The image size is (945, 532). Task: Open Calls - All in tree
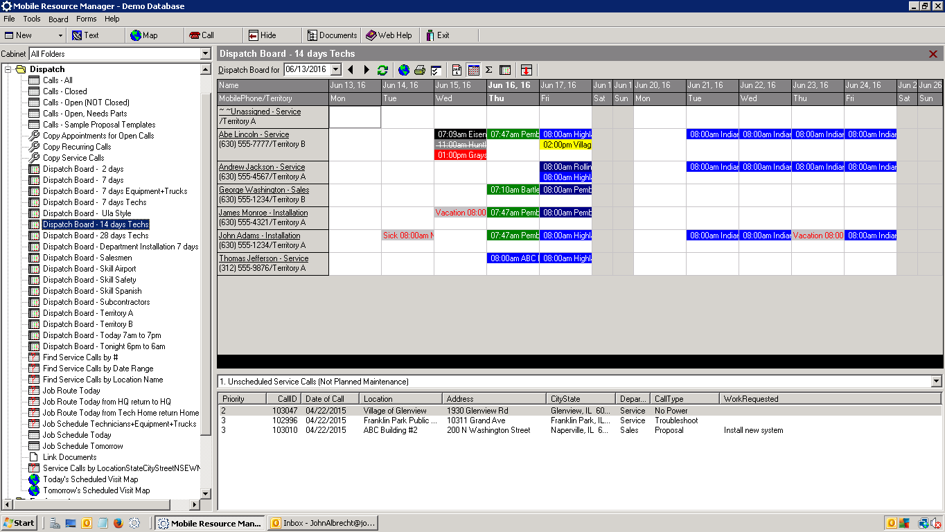point(58,80)
